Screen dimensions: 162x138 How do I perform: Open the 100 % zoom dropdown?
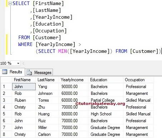18,63
